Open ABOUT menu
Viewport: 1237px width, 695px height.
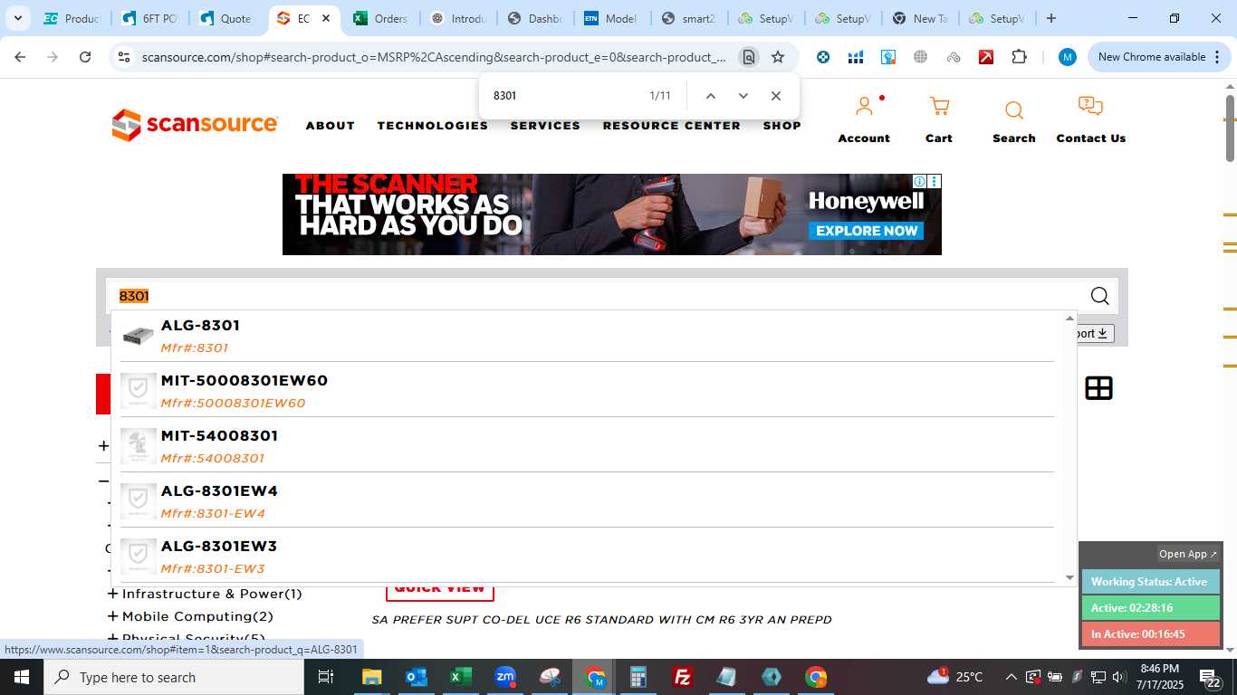click(x=330, y=126)
